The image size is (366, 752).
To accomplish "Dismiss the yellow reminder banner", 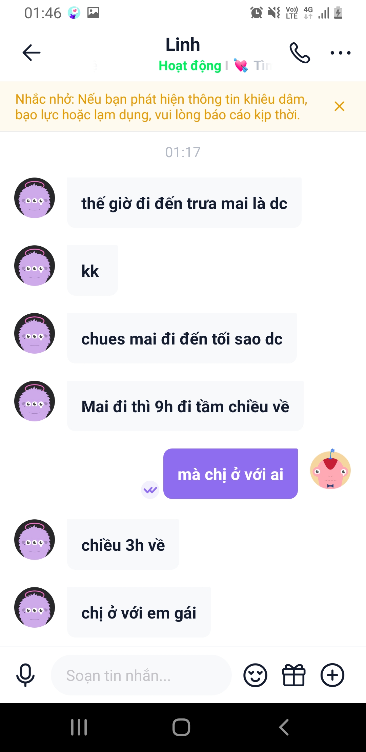I will click(339, 106).
